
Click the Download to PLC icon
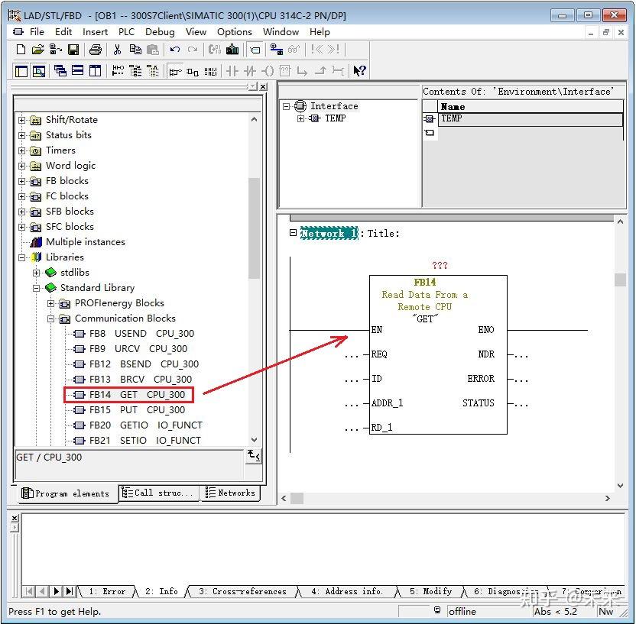click(x=232, y=50)
